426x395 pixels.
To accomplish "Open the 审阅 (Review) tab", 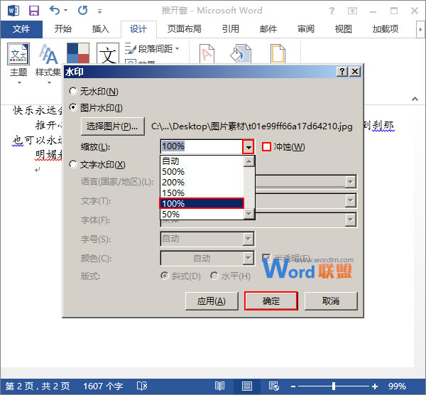I will coord(306,29).
